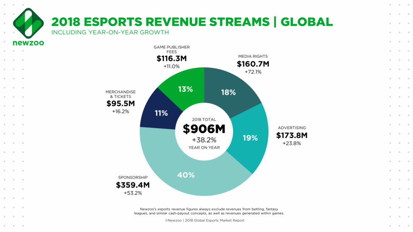413x232 pixels.
Task: Click the SPONSORSHIP $359.4M label
Action: point(134,186)
